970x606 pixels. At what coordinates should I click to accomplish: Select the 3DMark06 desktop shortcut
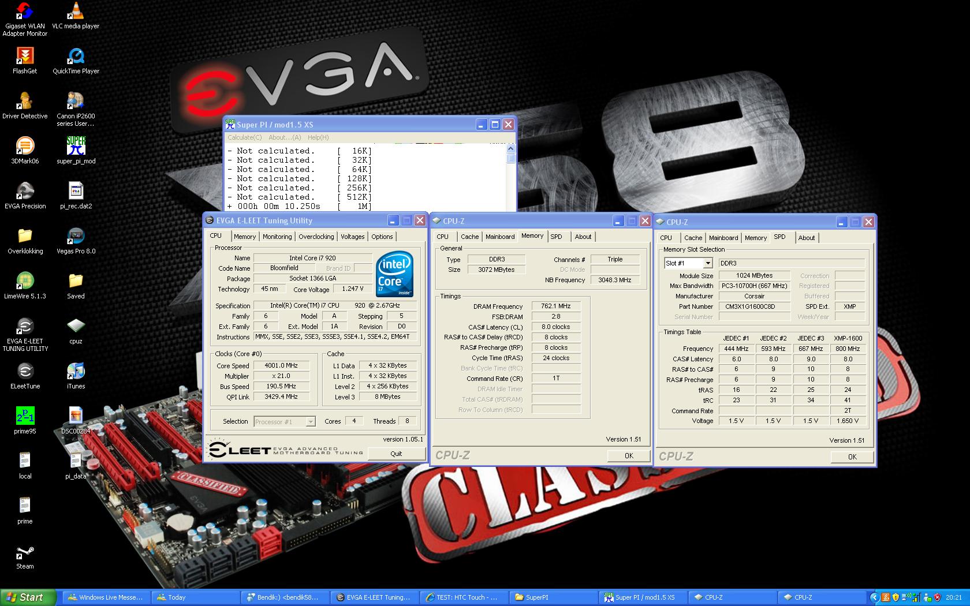coord(25,151)
